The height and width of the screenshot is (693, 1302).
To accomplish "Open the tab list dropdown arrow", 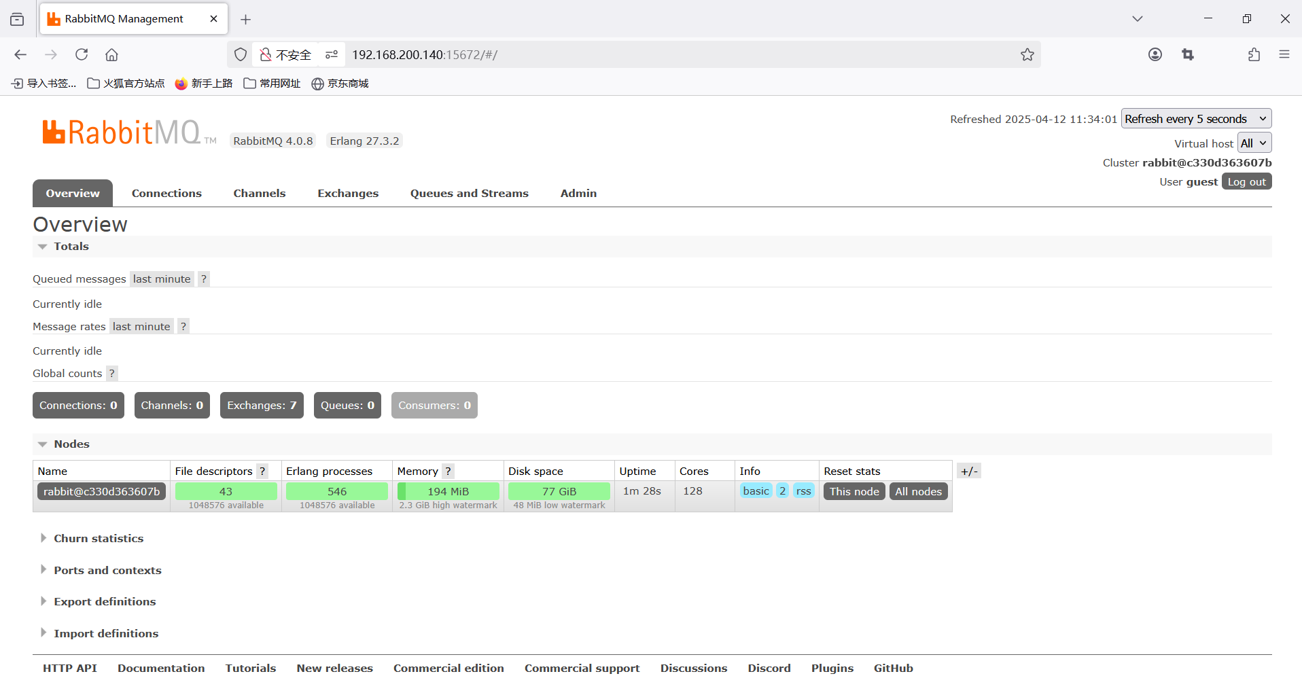I will tap(1138, 19).
